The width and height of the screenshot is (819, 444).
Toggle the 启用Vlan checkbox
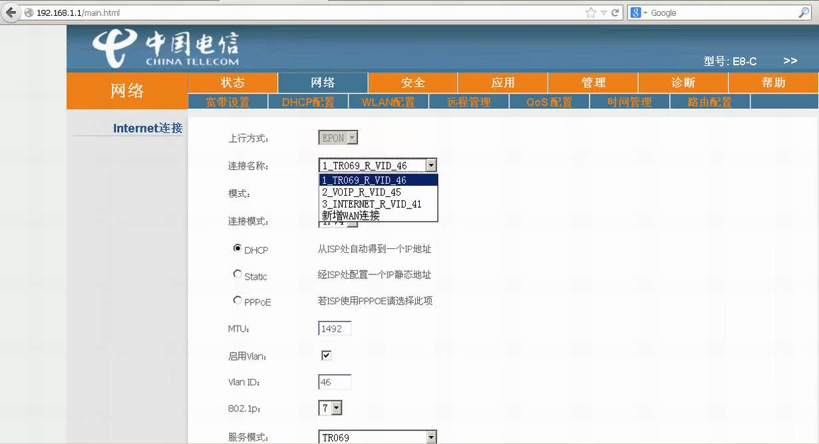click(326, 355)
